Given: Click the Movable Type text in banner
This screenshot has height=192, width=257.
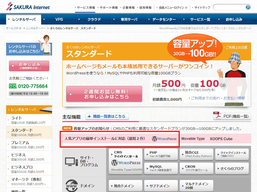Looking at the screenshot, I should click(193, 139).
